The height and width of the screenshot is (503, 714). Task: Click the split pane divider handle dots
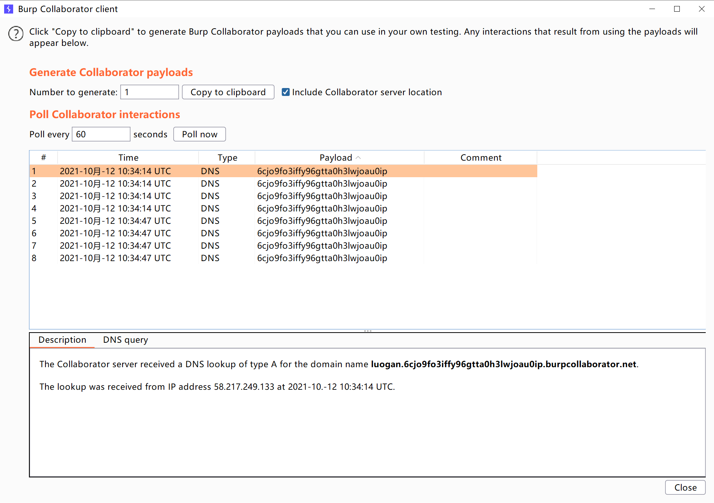[368, 331]
